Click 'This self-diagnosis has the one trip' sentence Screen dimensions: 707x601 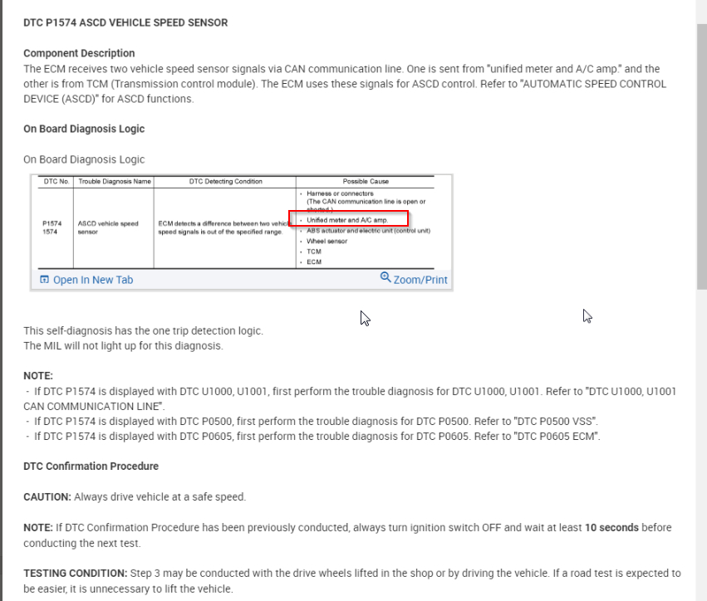pos(144,330)
